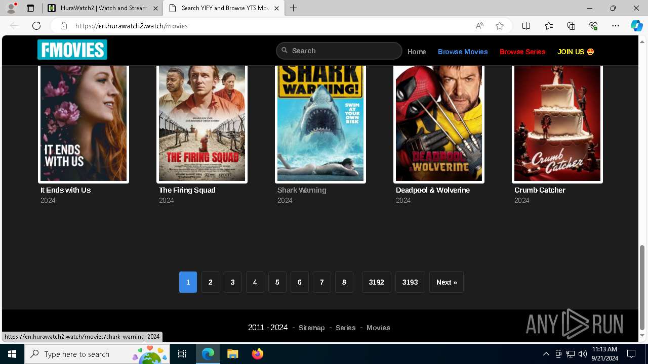Open split screen view
648x364 pixels.
526,26
